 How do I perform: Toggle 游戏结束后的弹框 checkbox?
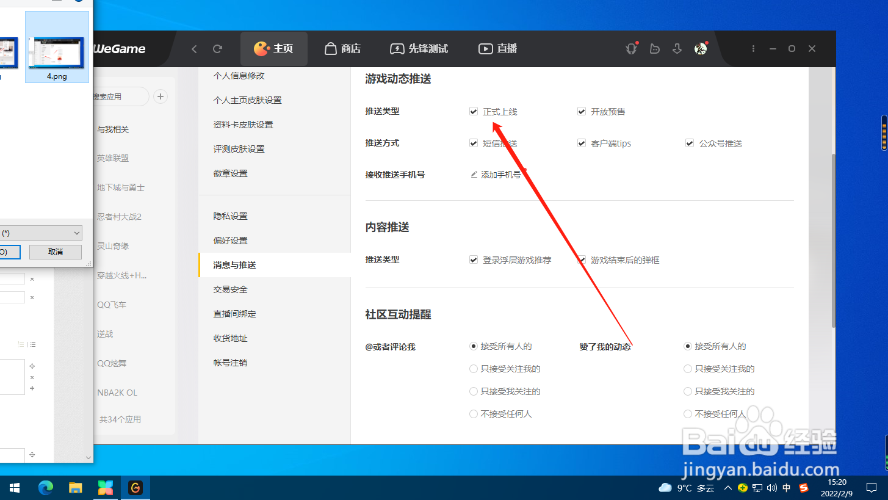(x=582, y=259)
